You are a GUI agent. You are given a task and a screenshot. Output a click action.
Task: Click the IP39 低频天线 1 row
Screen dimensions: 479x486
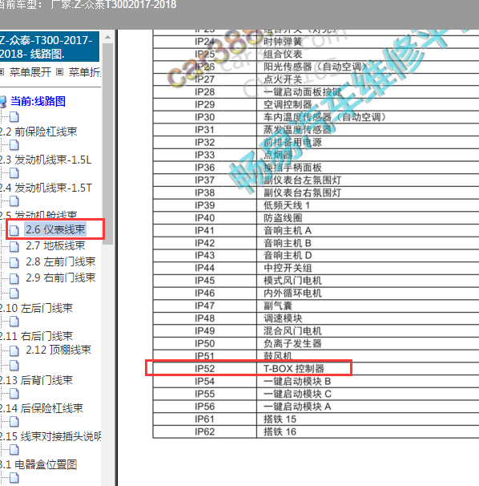(x=316, y=205)
